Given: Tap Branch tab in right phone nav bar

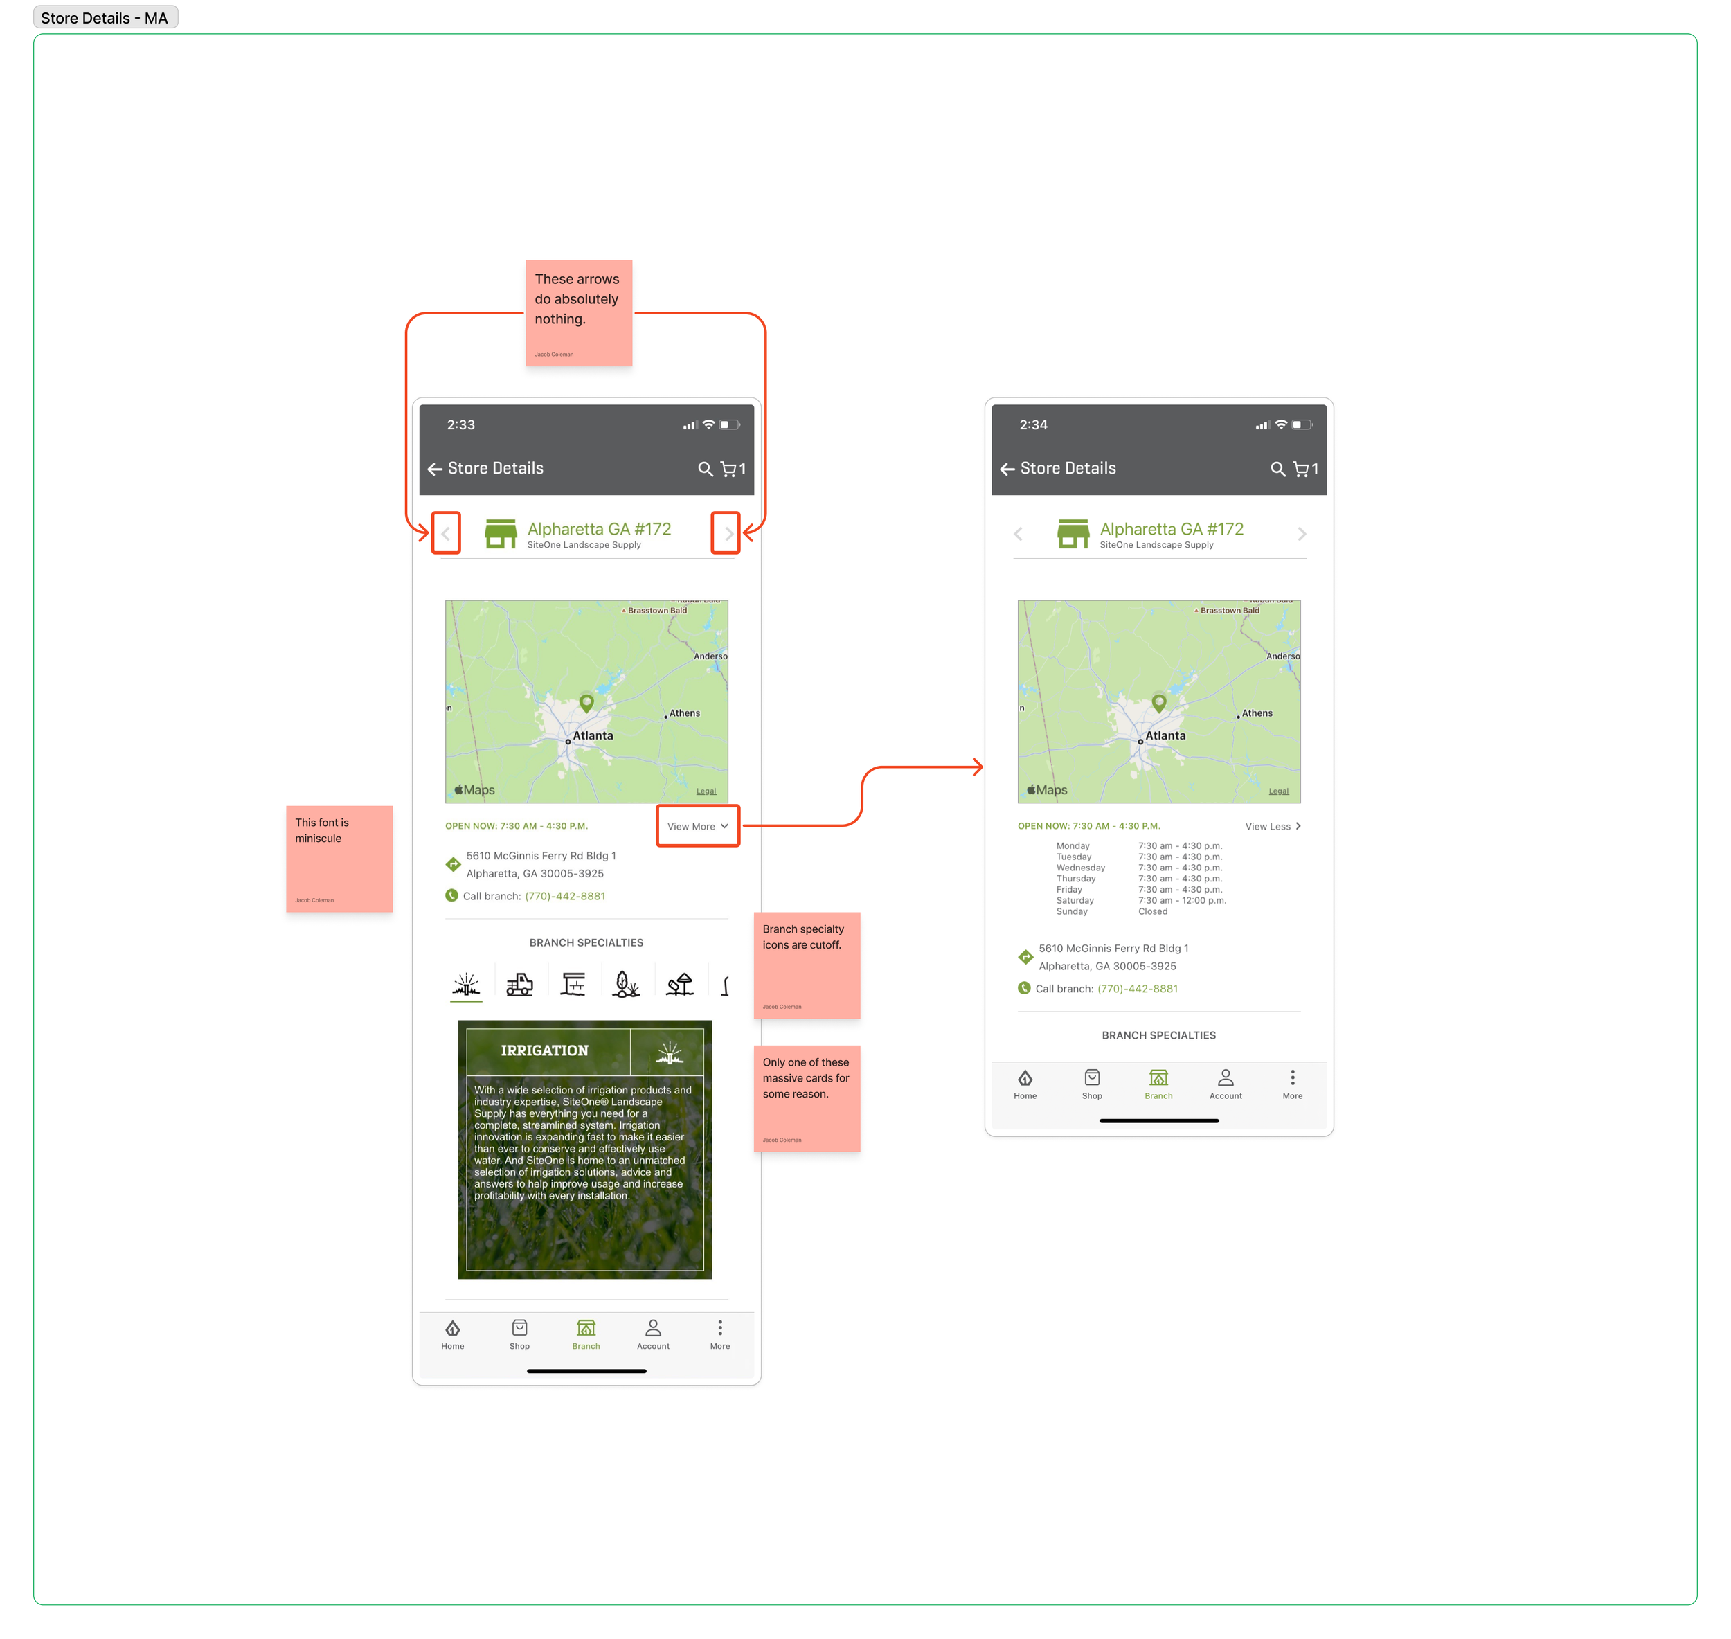Looking at the screenshot, I should pyautogui.click(x=1158, y=1084).
